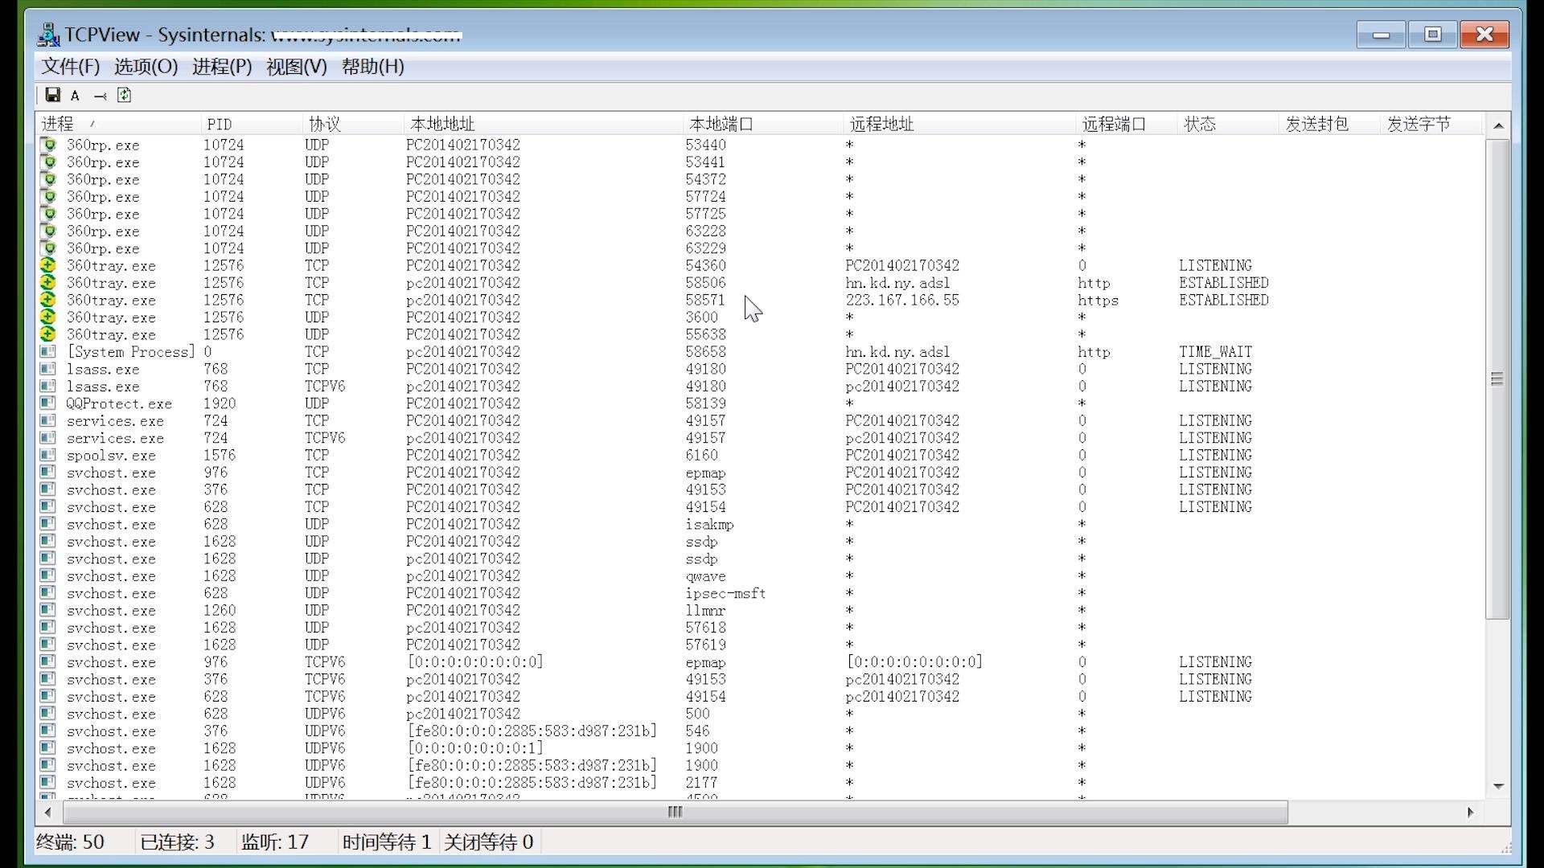The height and width of the screenshot is (868, 1544).
Task: Select the [System Process] row icon
Action: point(48,352)
